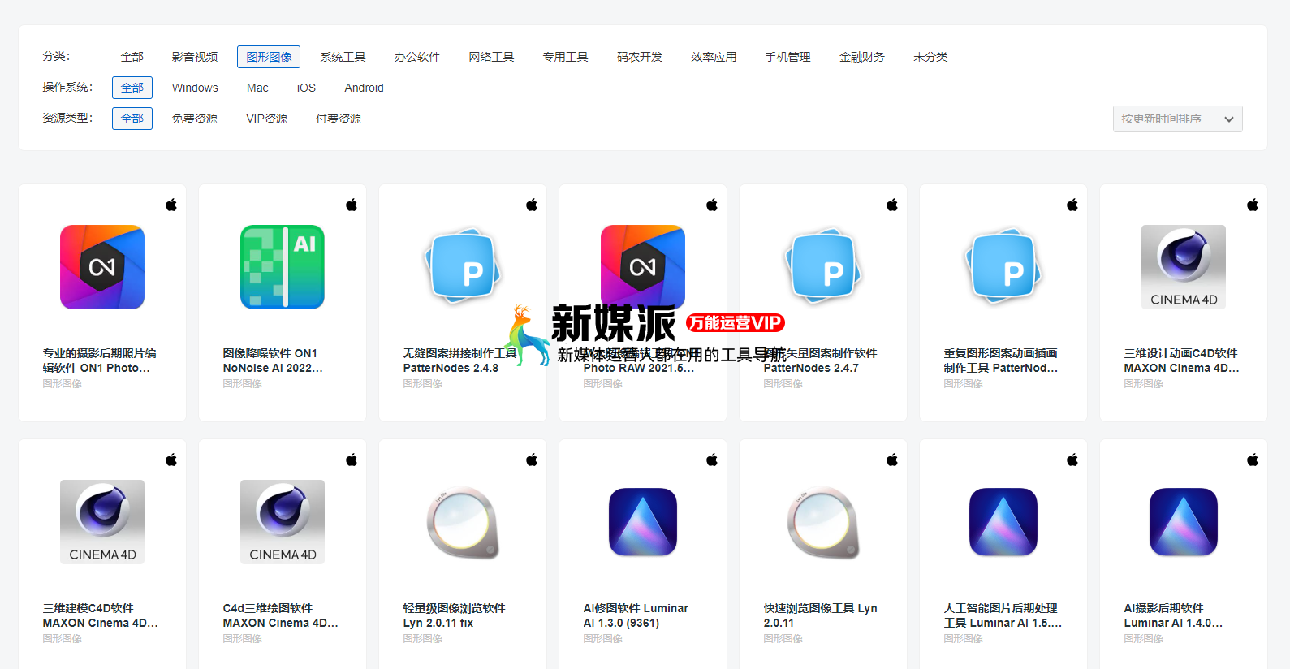Open the PatterNodes 2.4.8 app icon
Viewport: 1290px width, 669px height.
463,267
